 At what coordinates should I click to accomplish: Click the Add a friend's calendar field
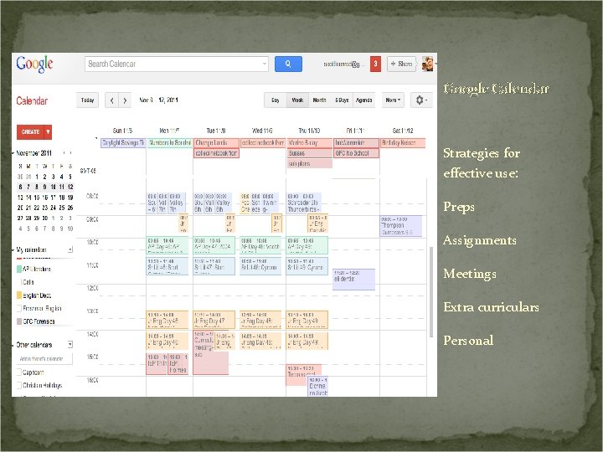(x=44, y=358)
